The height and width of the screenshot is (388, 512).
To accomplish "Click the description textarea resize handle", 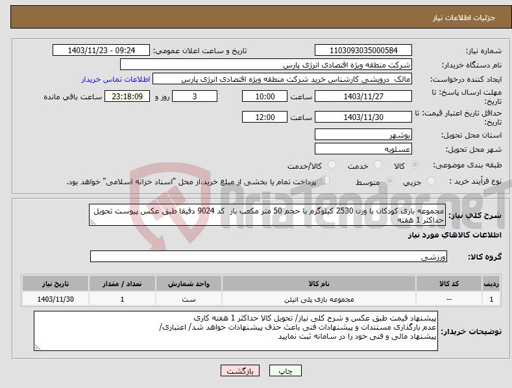I will (x=92, y=223).
